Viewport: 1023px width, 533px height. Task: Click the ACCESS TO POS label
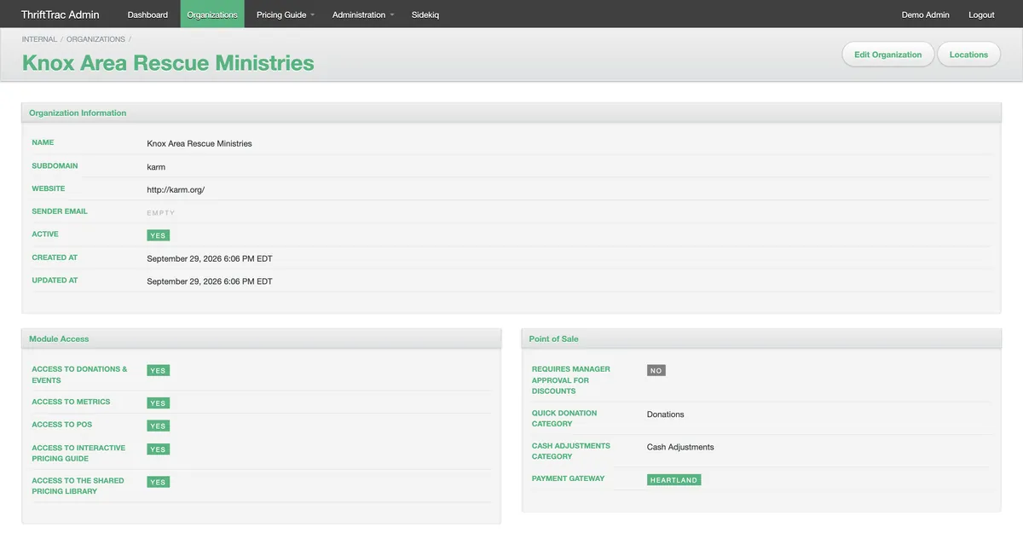[62, 425]
